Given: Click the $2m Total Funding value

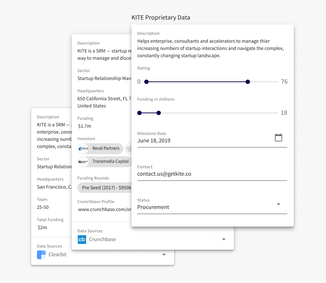Looking at the screenshot, I should coord(42,228).
